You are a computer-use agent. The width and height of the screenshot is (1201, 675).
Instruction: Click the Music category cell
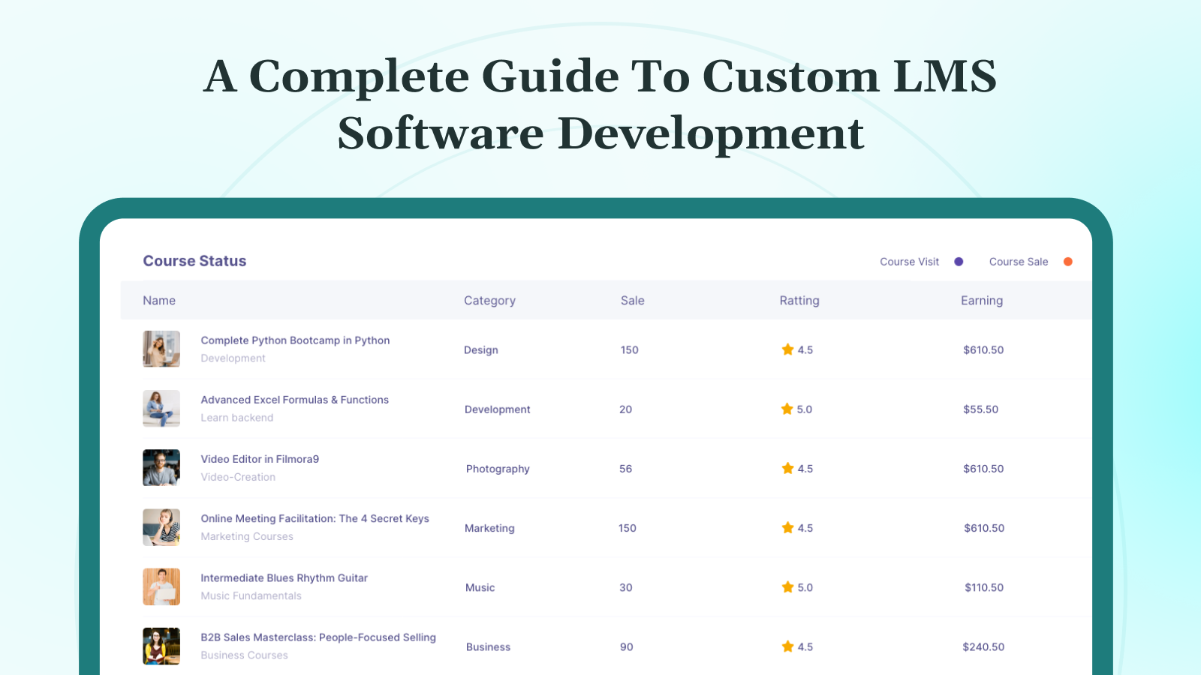pos(480,587)
